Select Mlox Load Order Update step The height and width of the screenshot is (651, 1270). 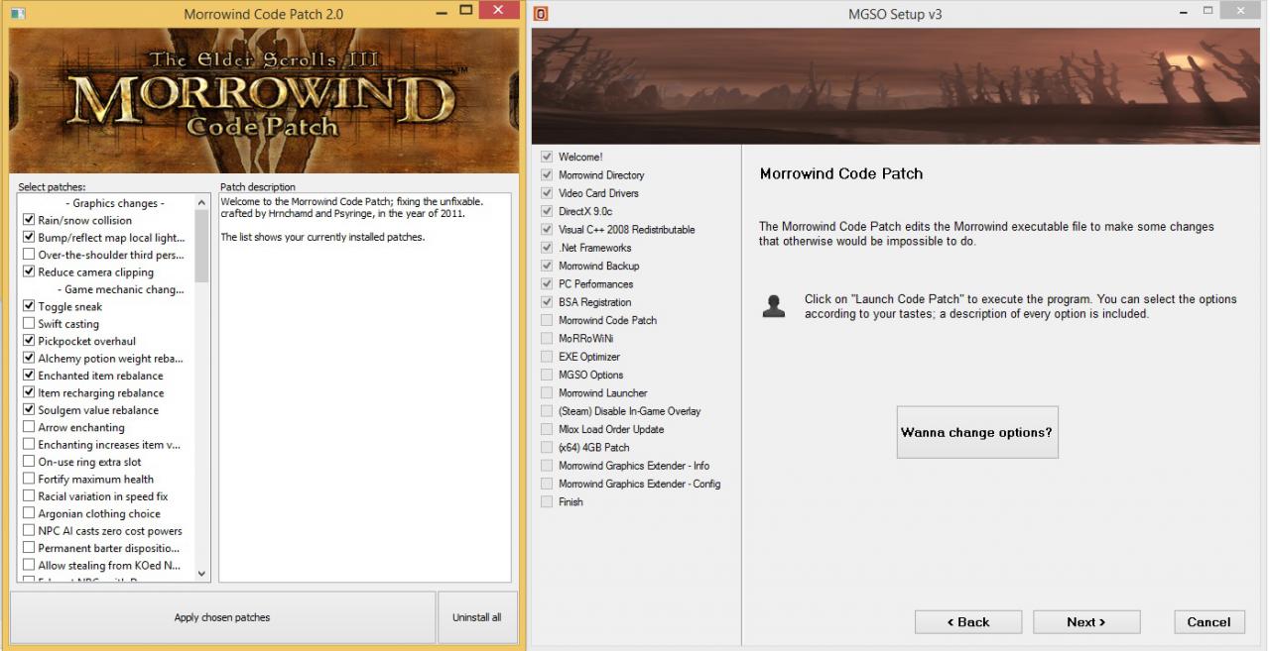click(x=602, y=429)
